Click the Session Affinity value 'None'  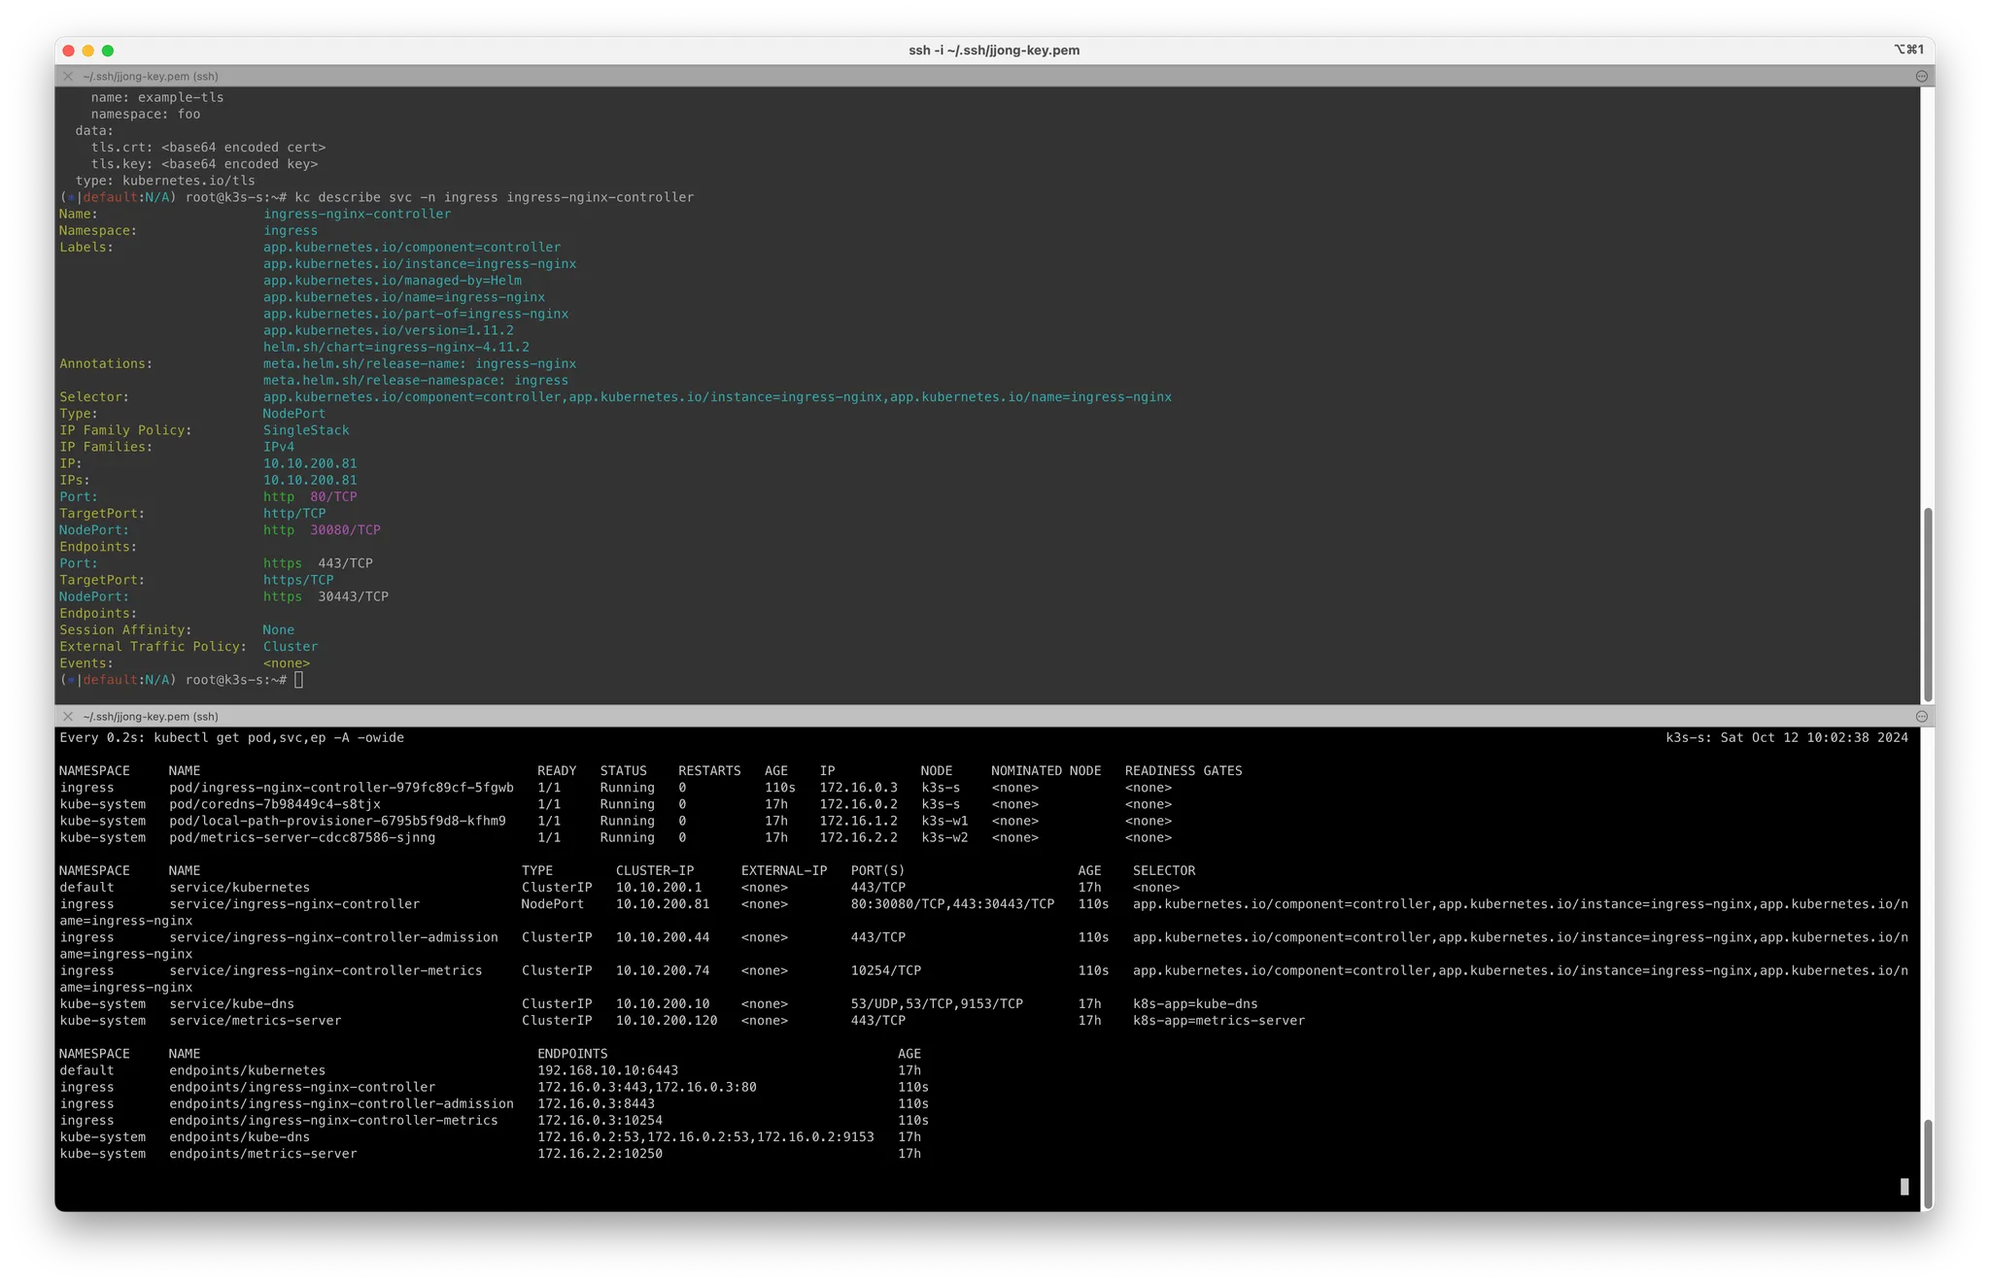click(x=278, y=630)
